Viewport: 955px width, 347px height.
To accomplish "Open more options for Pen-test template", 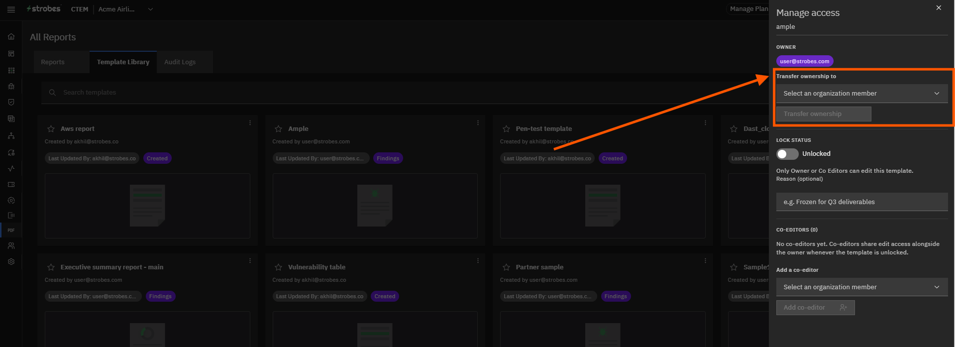I will pyautogui.click(x=705, y=122).
